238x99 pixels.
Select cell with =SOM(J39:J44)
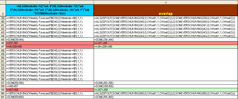[x=166, y=40]
